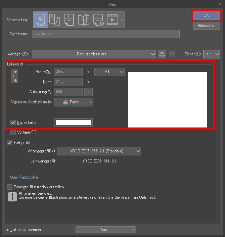Open the Ausdrucksfarbe Farbe dropdown
Image resolution: width=225 pixels, height=237 pixels.
click(74, 102)
